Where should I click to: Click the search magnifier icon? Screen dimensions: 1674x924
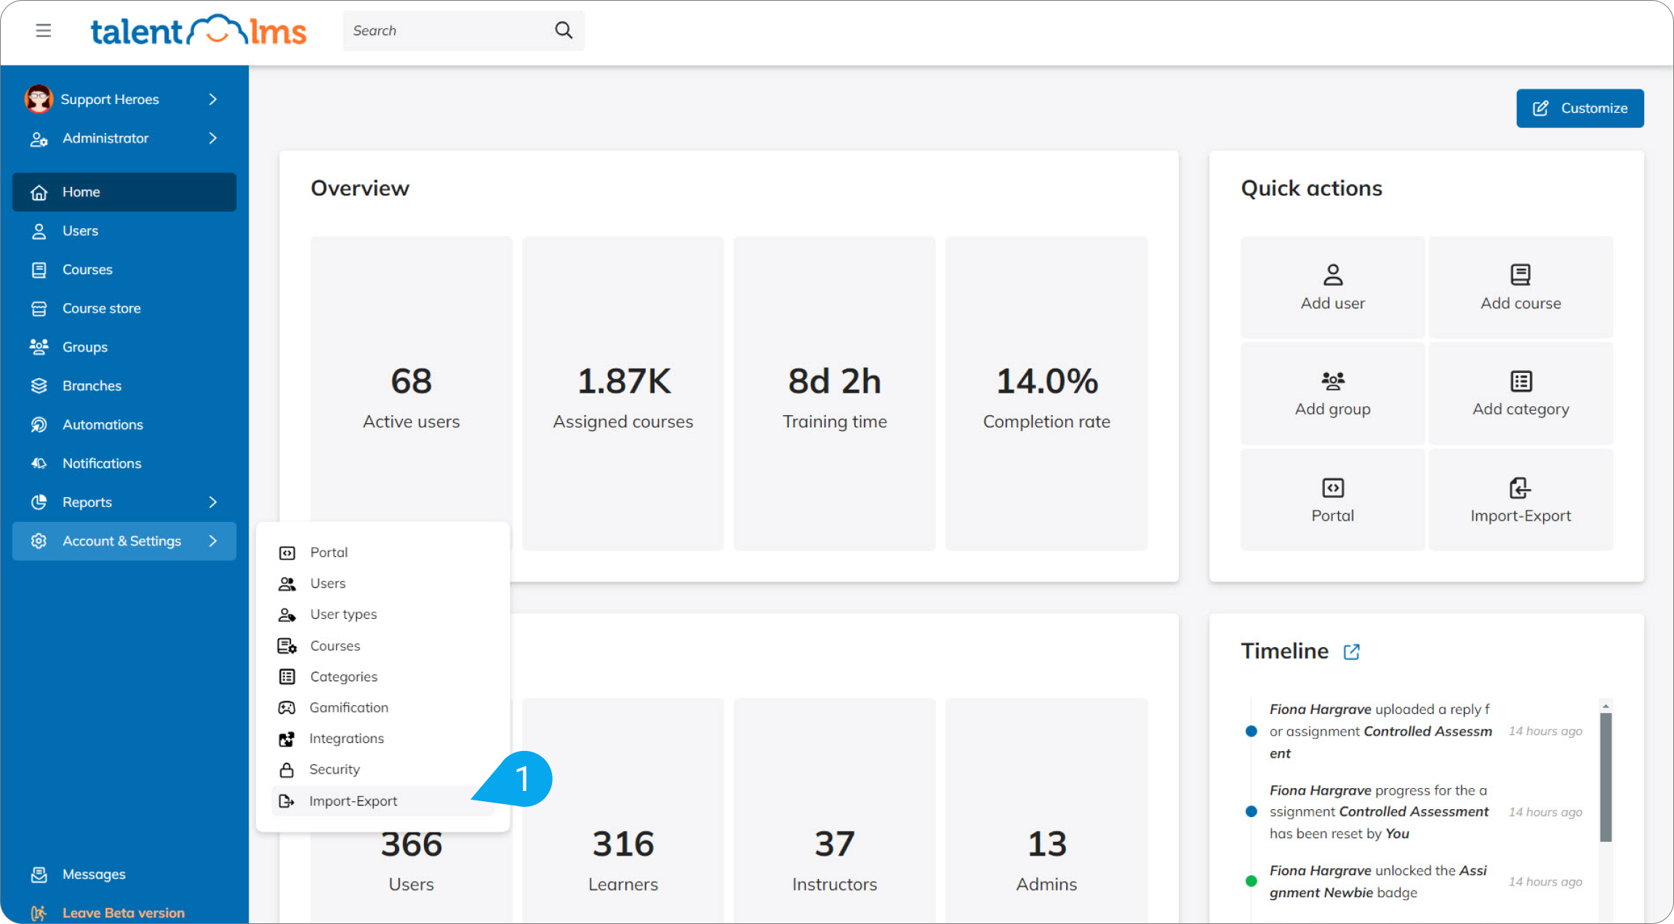564,30
